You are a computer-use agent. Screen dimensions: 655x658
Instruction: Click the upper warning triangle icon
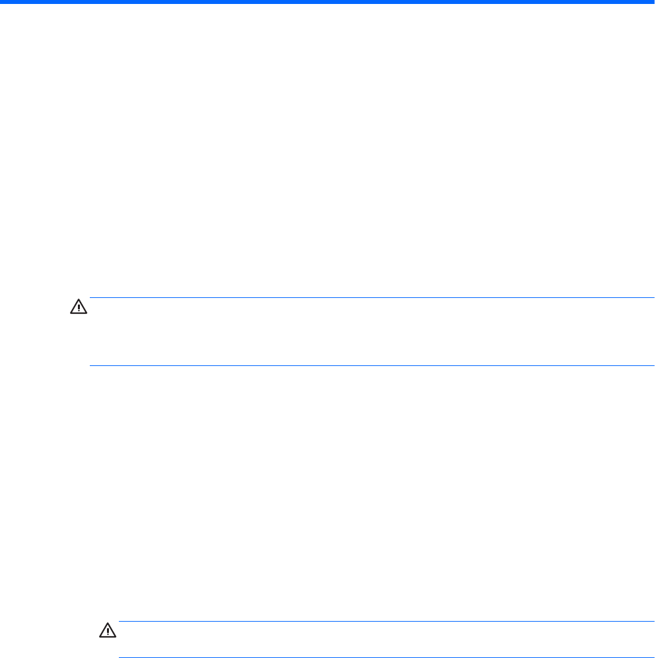(79, 307)
